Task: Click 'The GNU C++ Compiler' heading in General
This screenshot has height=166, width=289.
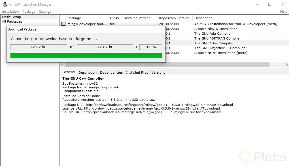Action: tap(83, 78)
